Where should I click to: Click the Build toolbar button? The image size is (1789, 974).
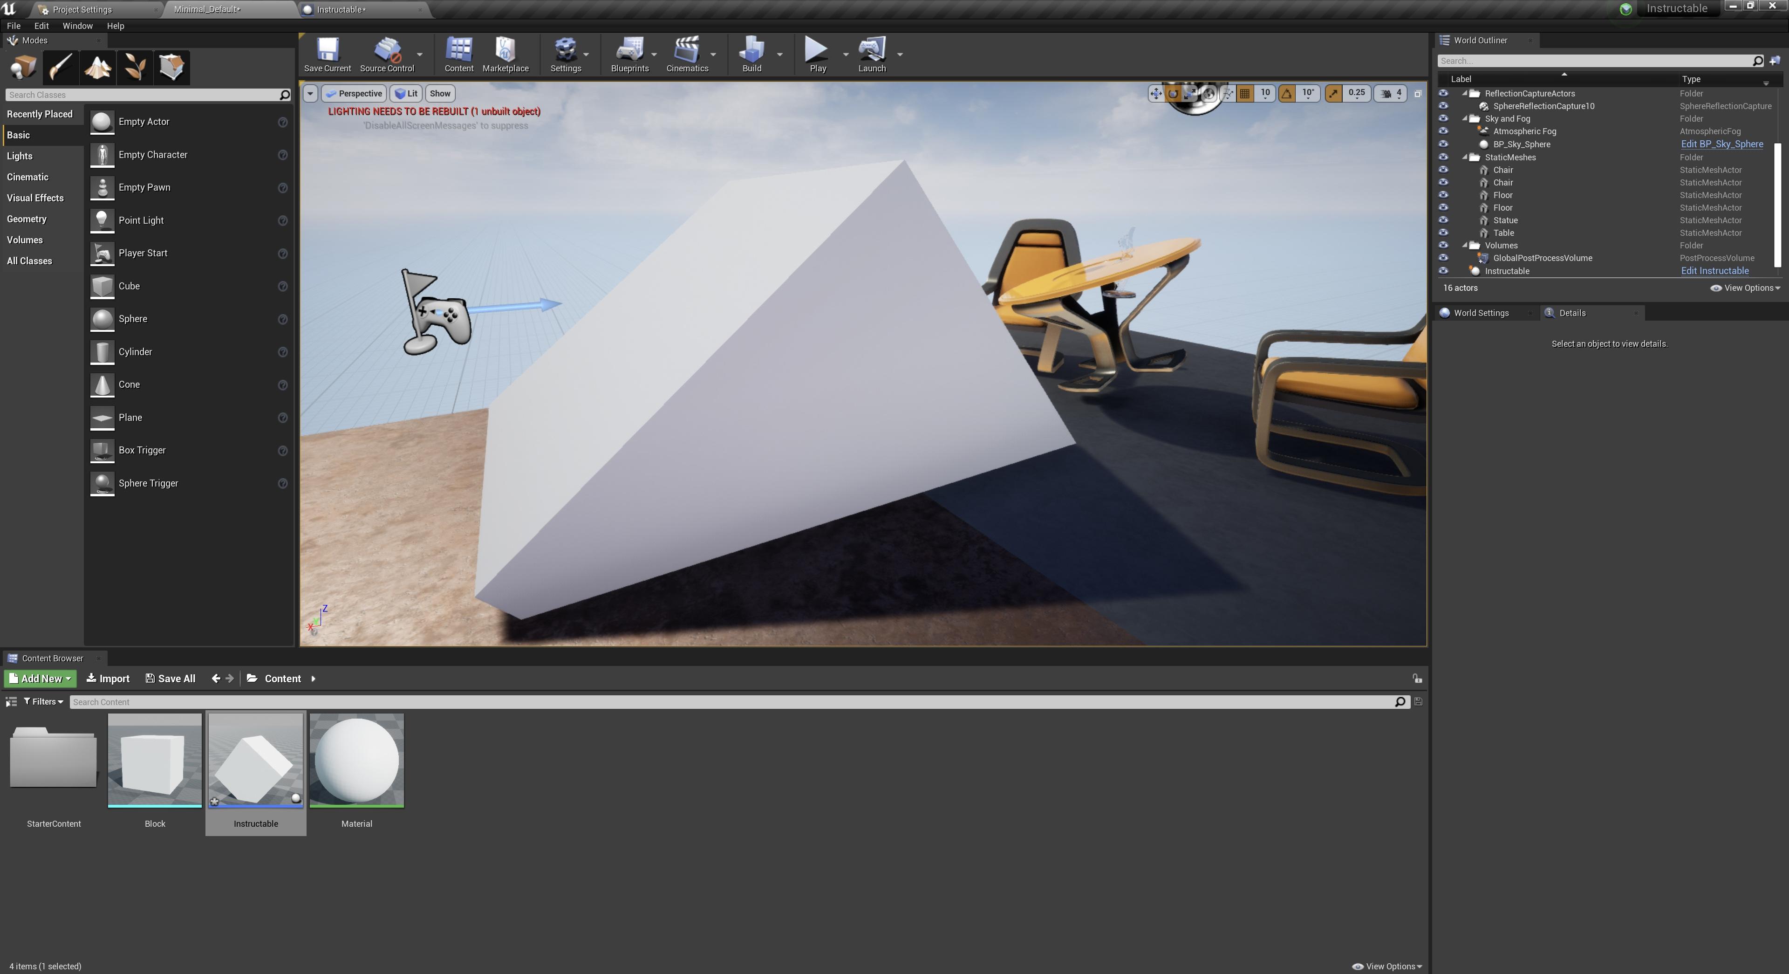pyautogui.click(x=751, y=55)
